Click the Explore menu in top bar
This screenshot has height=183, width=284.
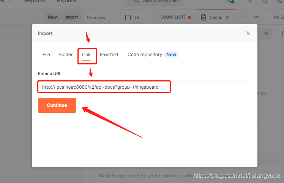coord(66,1)
